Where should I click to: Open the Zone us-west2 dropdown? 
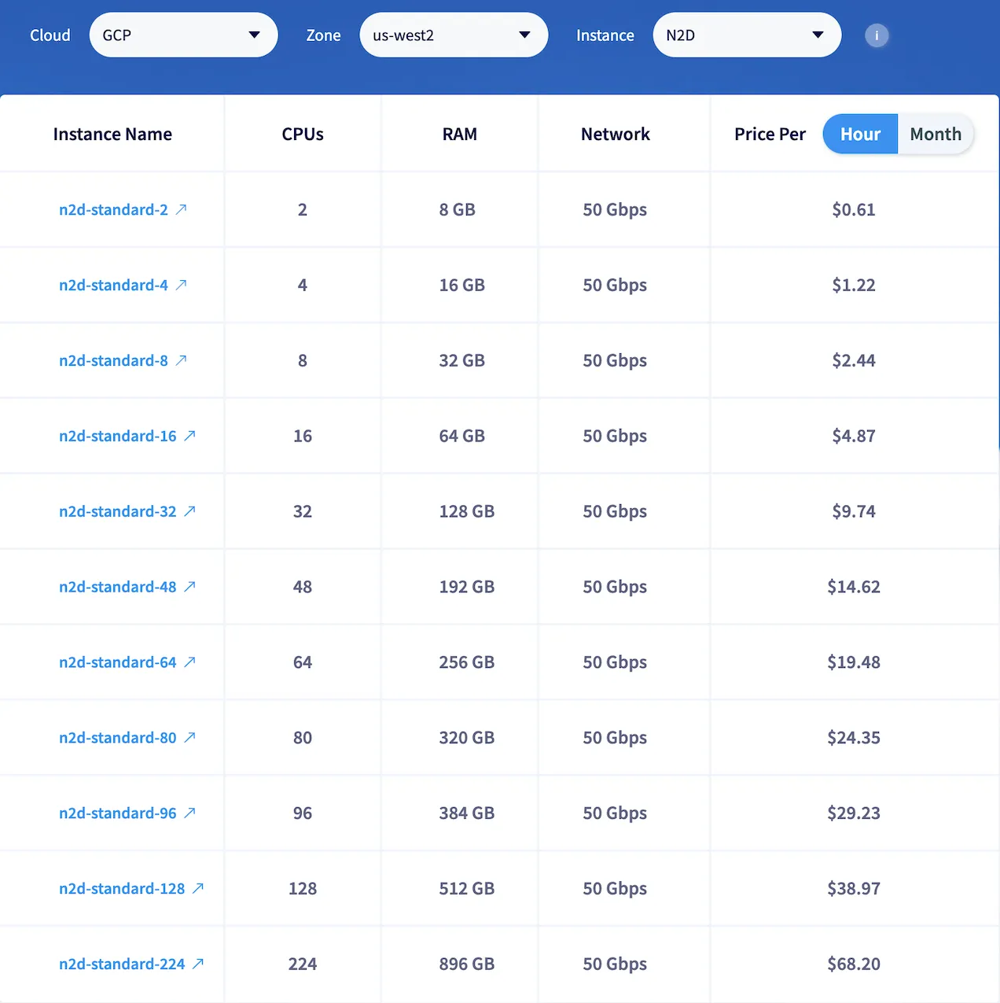(x=454, y=35)
